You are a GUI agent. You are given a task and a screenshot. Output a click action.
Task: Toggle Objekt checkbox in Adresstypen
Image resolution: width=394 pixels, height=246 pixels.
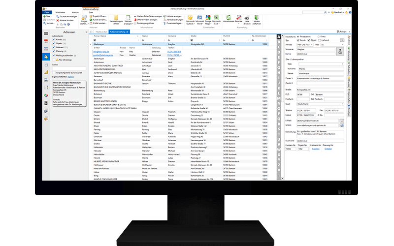54,43
